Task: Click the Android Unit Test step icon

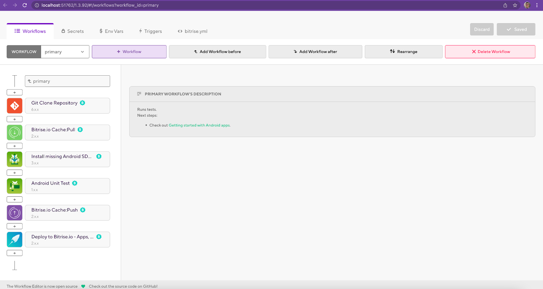Action: [x=15, y=186]
